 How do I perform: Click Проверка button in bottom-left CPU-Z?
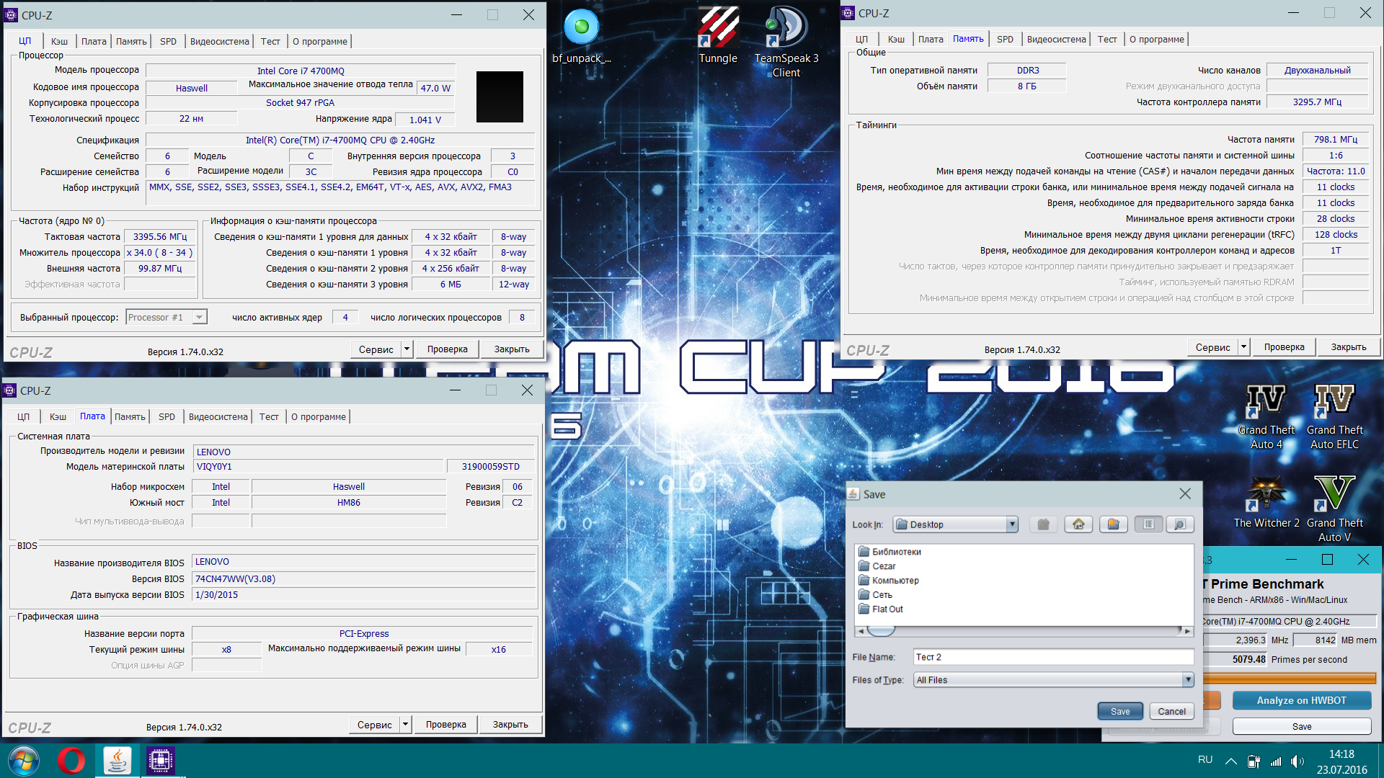click(445, 725)
